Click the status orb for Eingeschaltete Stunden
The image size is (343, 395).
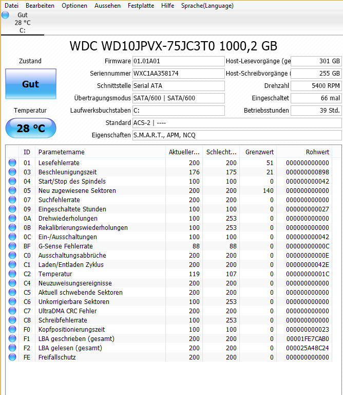(x=12, y=209)
